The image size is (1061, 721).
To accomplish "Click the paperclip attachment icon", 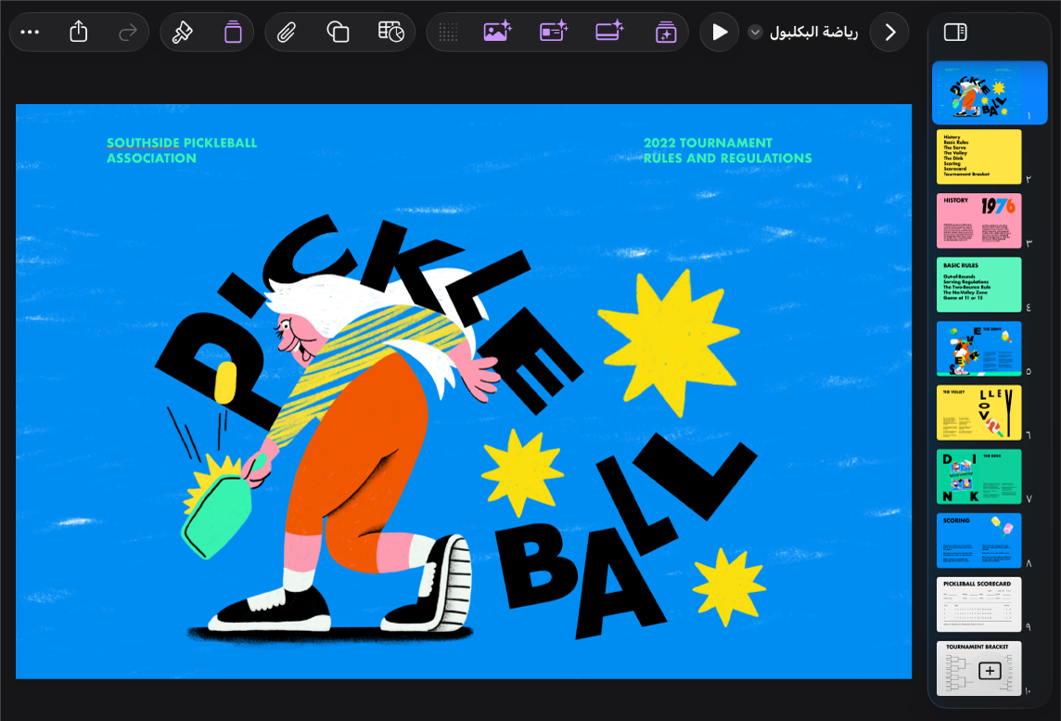I will point(287,32).
